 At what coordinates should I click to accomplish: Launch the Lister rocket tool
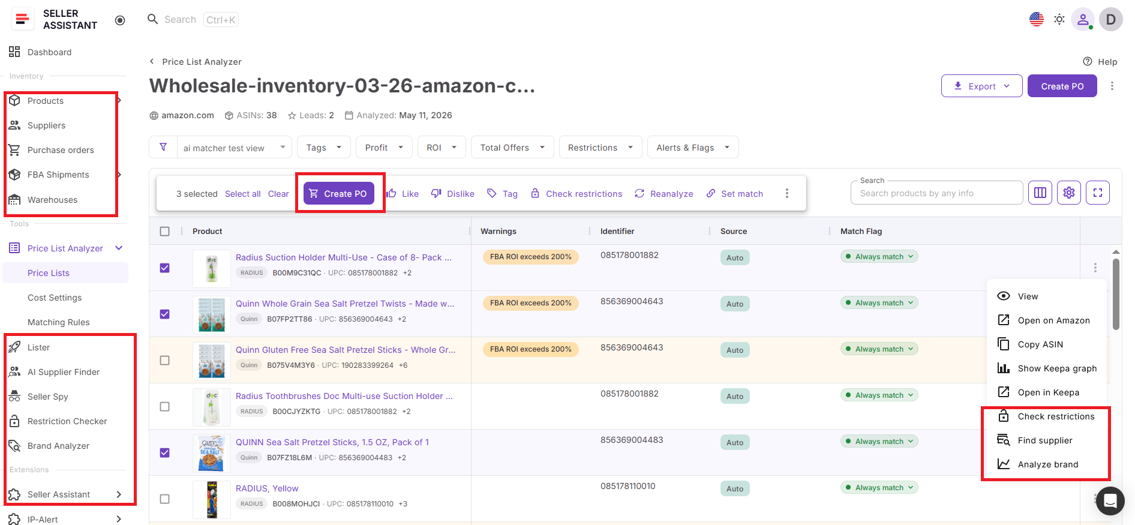point(14,347)
